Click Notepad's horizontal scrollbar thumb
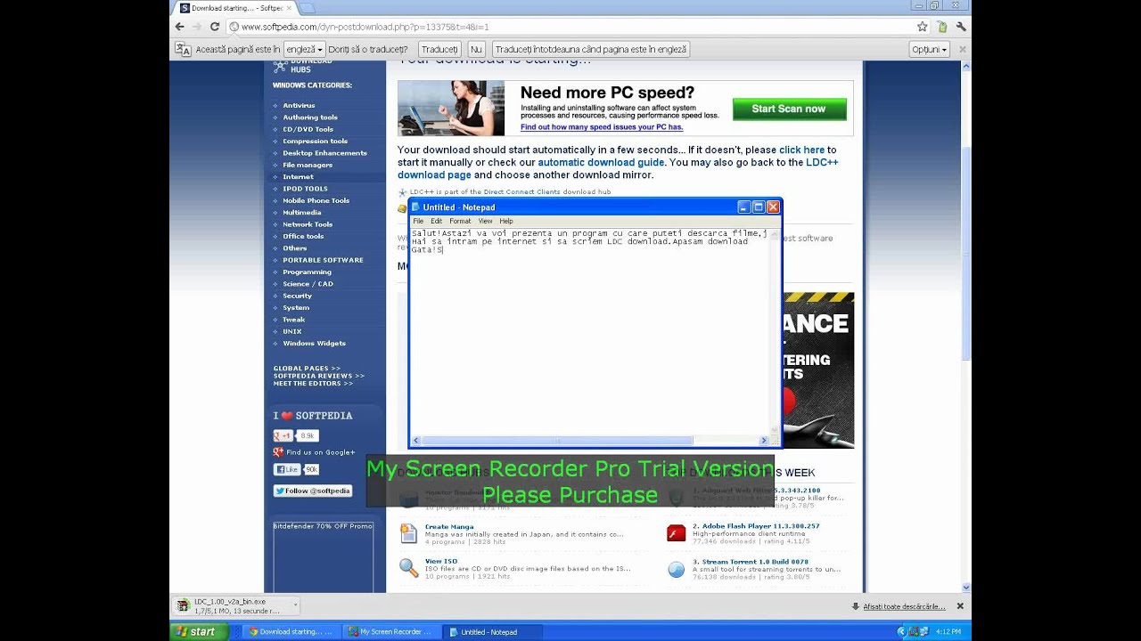The width and height of the screenshot is (1141, 641). [556, 440]
